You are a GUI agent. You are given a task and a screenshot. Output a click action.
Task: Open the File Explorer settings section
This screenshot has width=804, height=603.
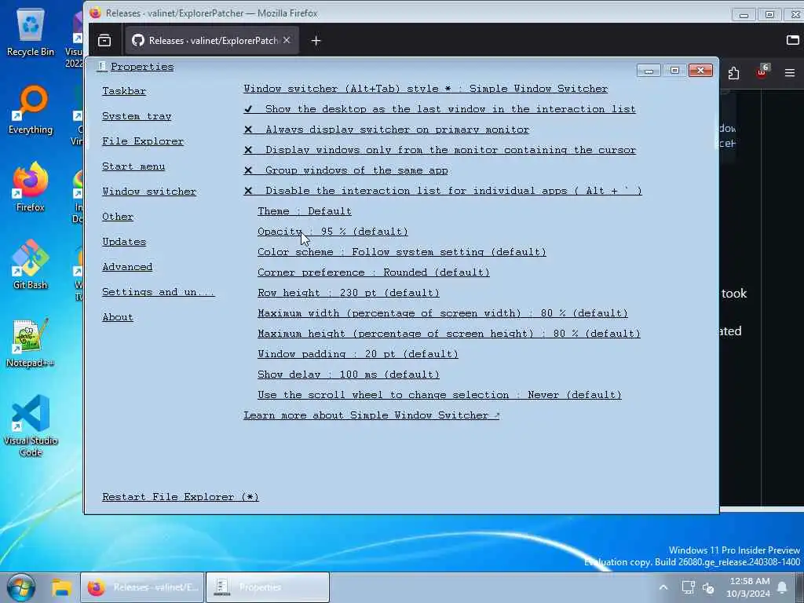click(x=143, y=141)
